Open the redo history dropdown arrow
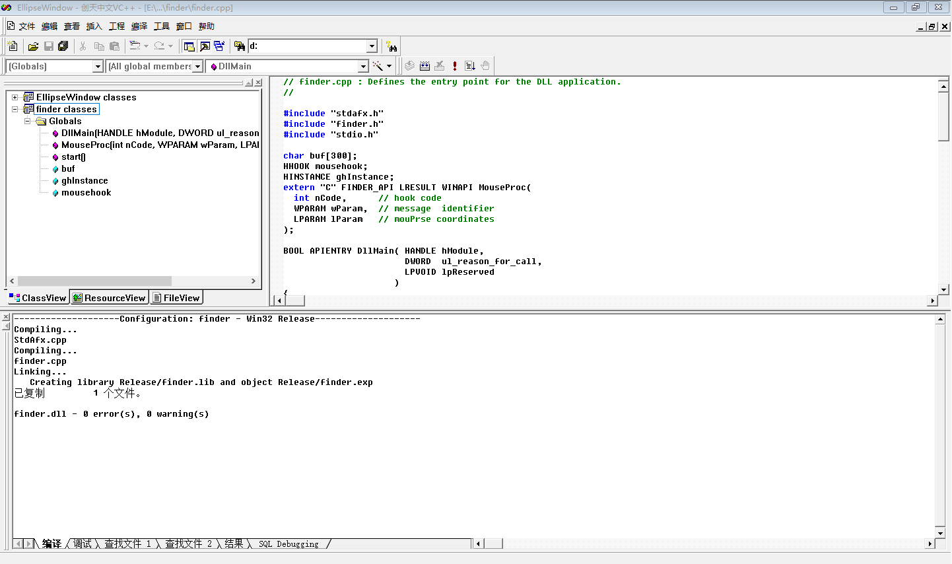 point(170,46)
